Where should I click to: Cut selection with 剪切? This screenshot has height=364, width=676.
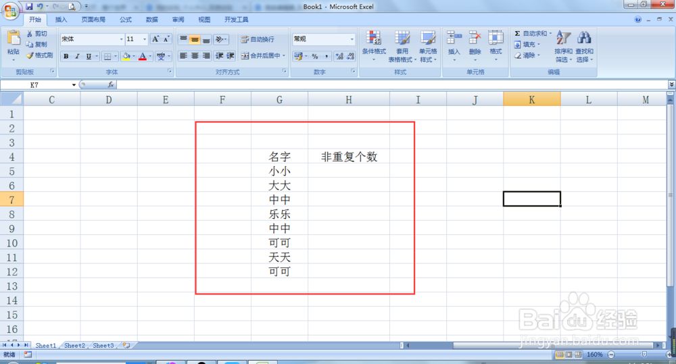click(37, 34)
